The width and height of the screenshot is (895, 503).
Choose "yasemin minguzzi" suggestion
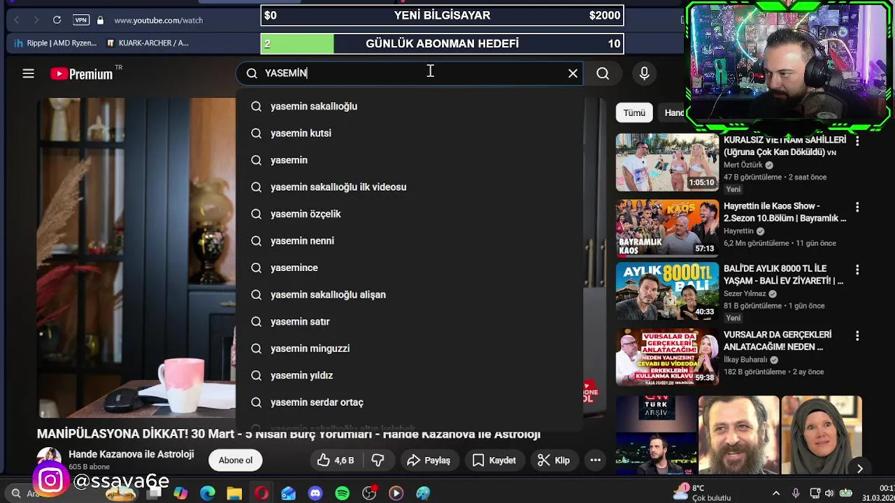(410, 348)
